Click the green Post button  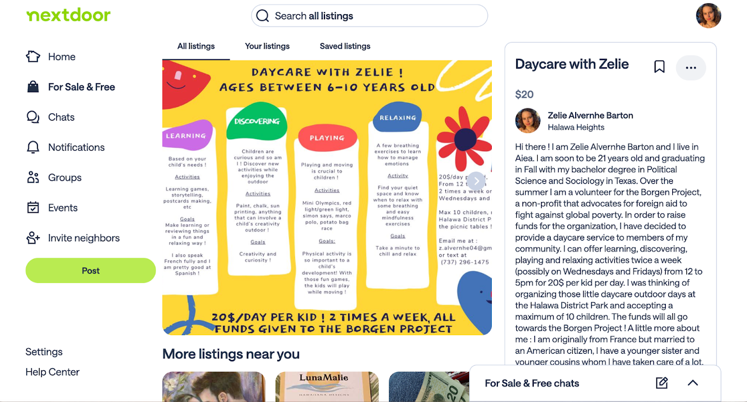91,271
